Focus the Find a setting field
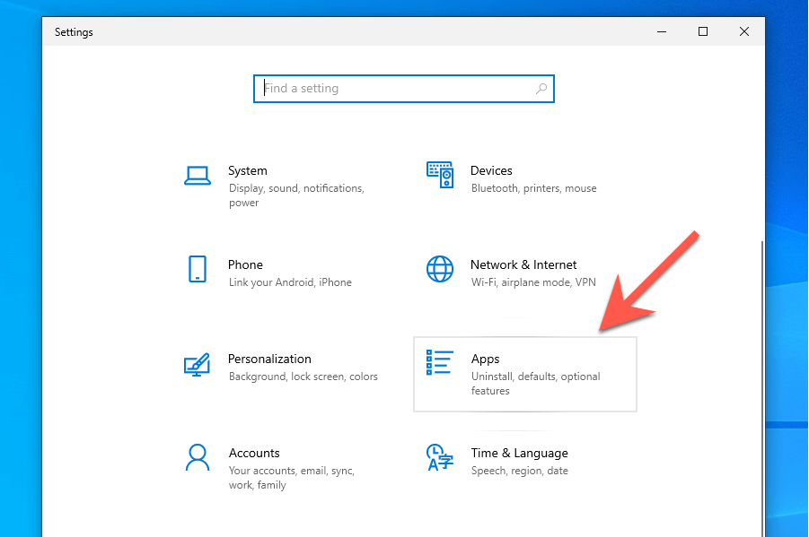Viewport: 809px width, 537px height. point(403,89)
